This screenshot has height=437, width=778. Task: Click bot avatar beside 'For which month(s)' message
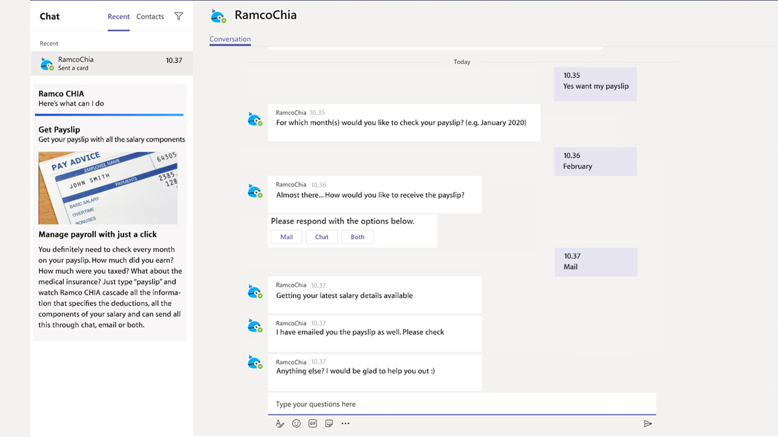pos(255,119)
